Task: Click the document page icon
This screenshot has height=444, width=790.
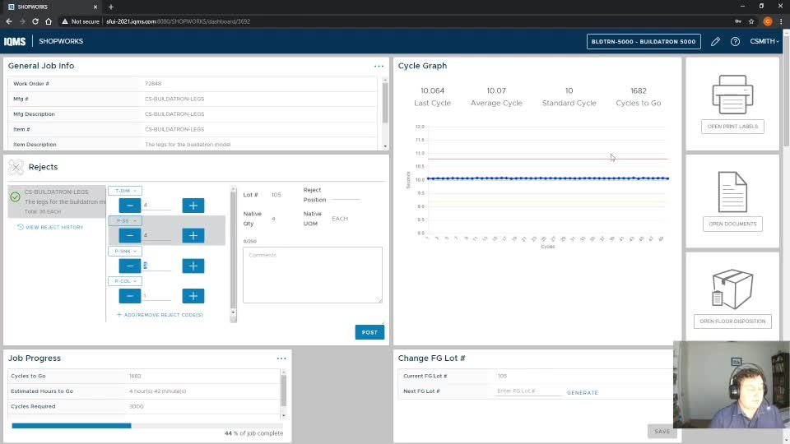Action: click(732, 192)
